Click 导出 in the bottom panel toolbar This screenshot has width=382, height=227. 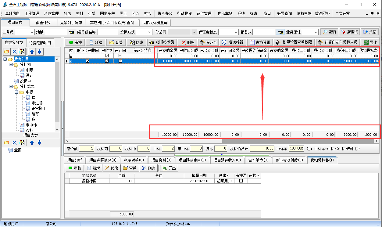click(x=169, y=168)
